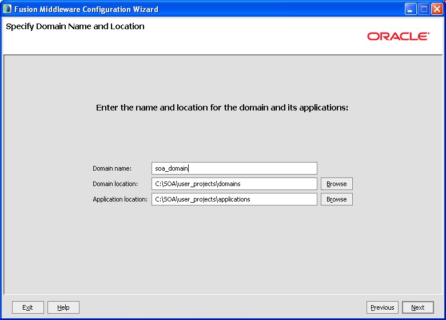Maximize the Configuration Wizard window
This screenshot has height=320, width=446.
[424, 9]
